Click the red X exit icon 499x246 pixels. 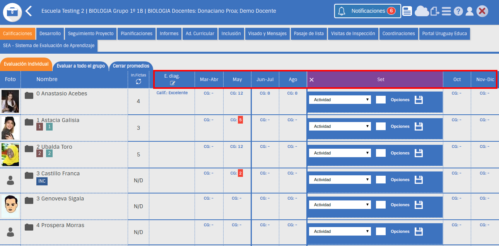(x=482, y=11)
